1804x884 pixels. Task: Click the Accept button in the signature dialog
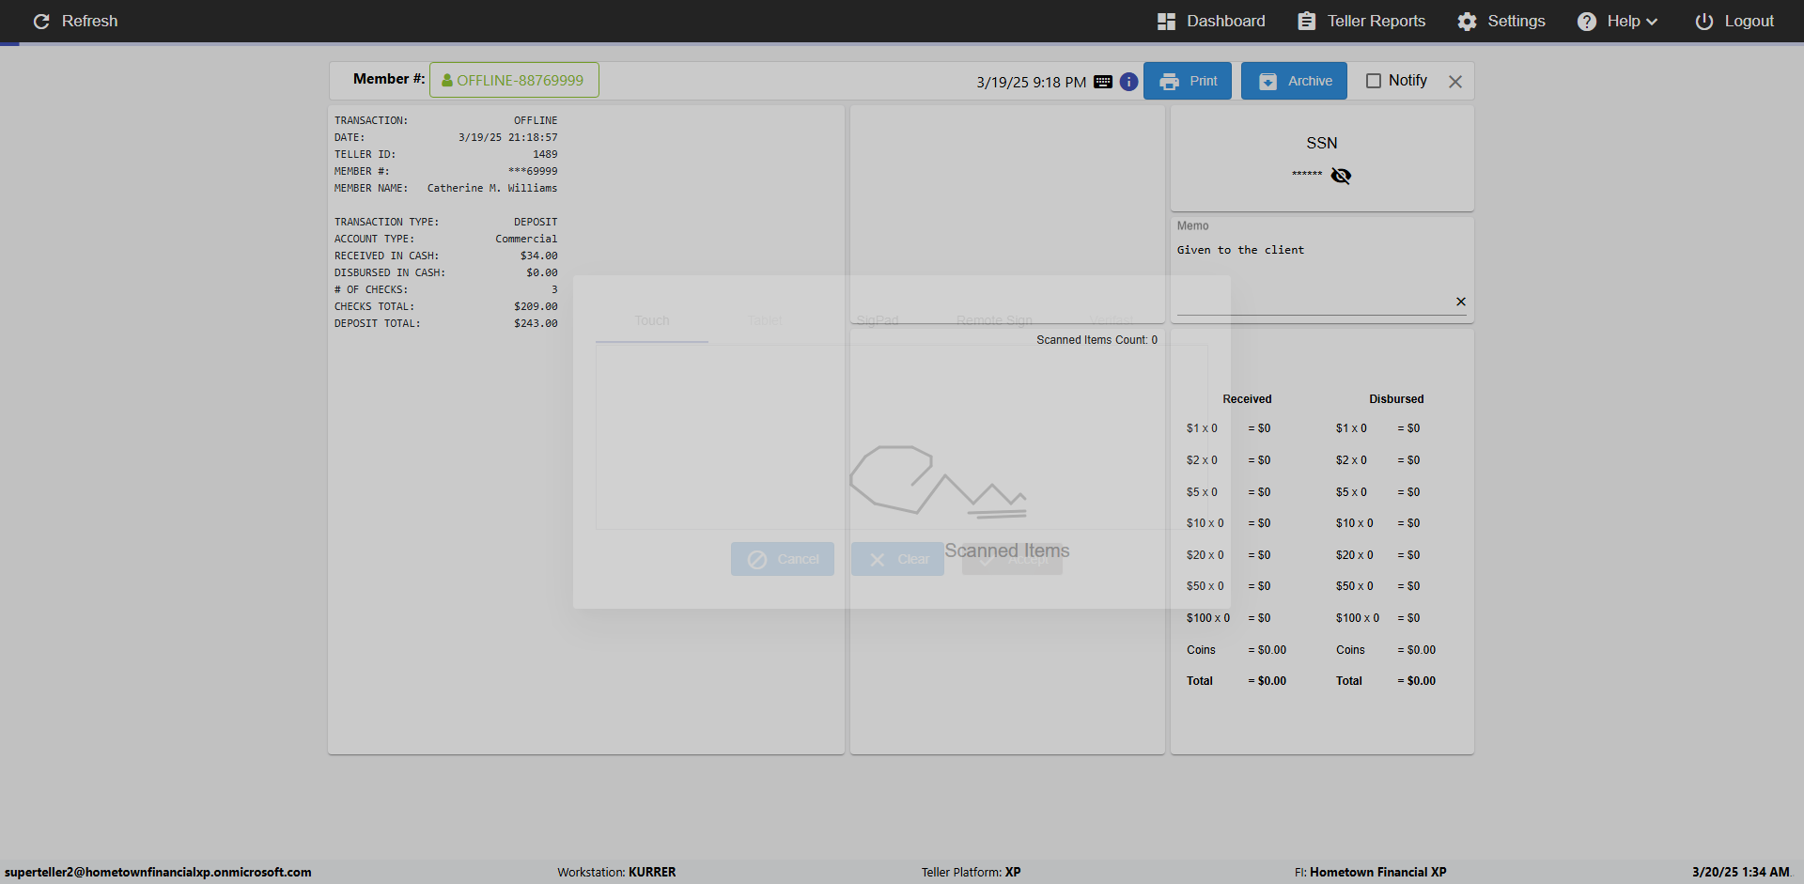[x=1012, y=559]
